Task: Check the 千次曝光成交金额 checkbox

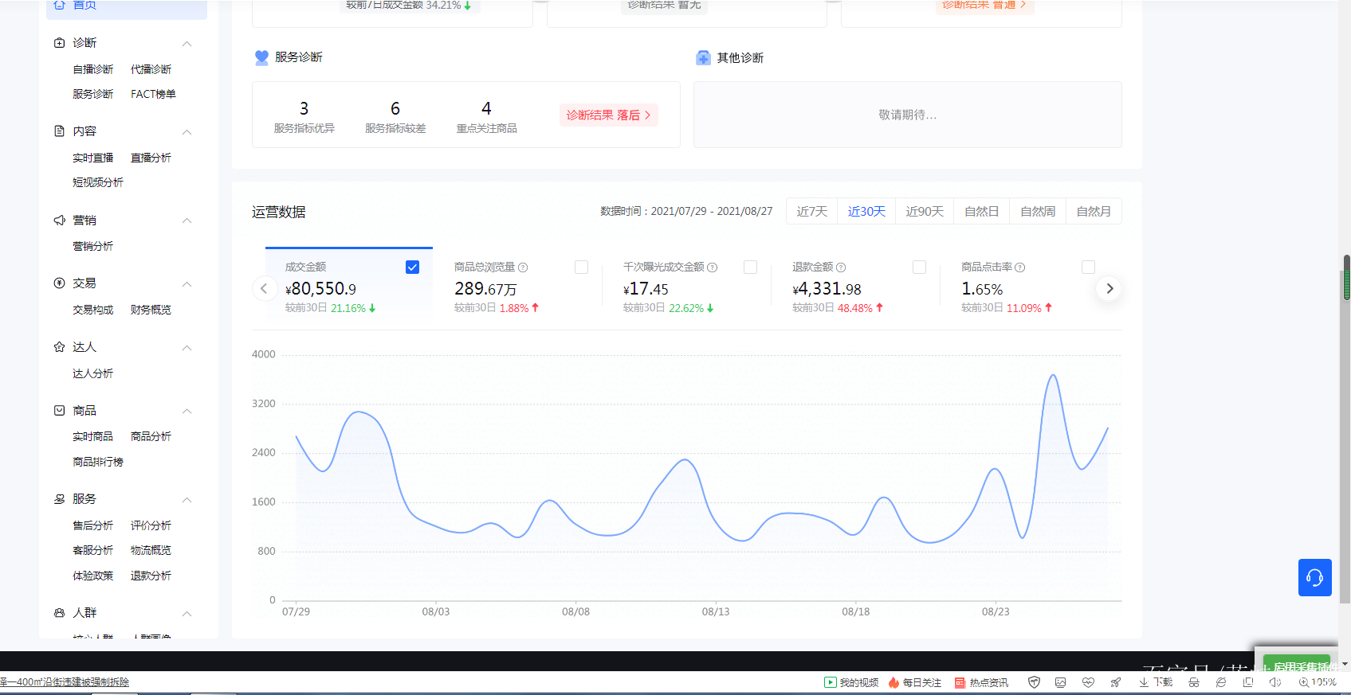Action: coord(750,267)
